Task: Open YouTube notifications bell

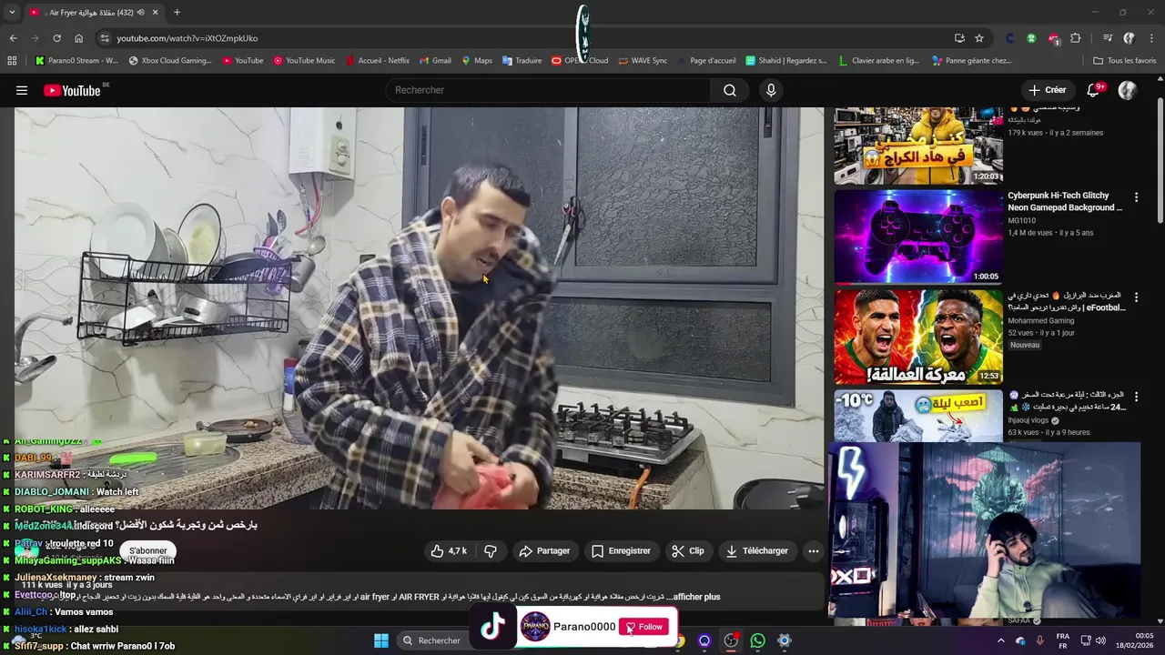Action: click(x=1094, y=90)
